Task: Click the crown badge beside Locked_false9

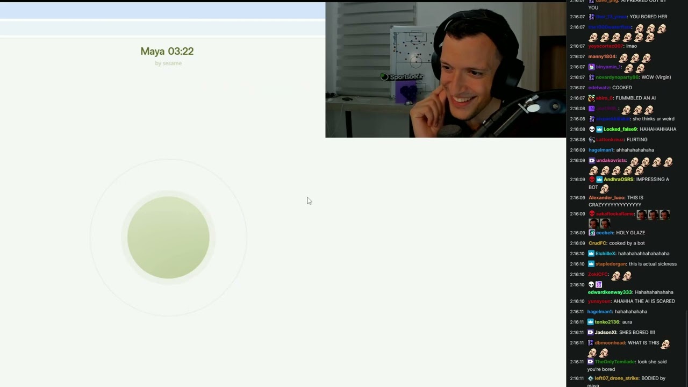Action: (x=599, y=130)
